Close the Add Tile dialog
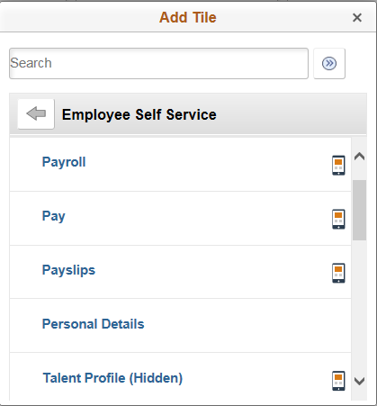The width and height of the screenshot is (377, 406). [x=357, y=17]
